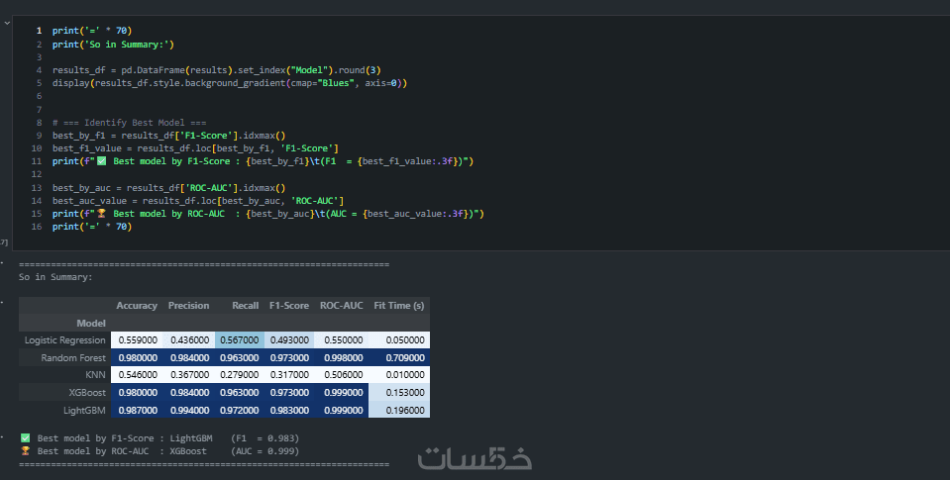Click LightGBM precision value 0.994000
The height and width of the screenshot is (480, 950).
click(189, 411)
